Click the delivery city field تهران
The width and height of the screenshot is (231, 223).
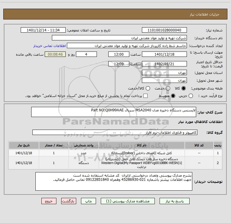[x=164, y=81]
